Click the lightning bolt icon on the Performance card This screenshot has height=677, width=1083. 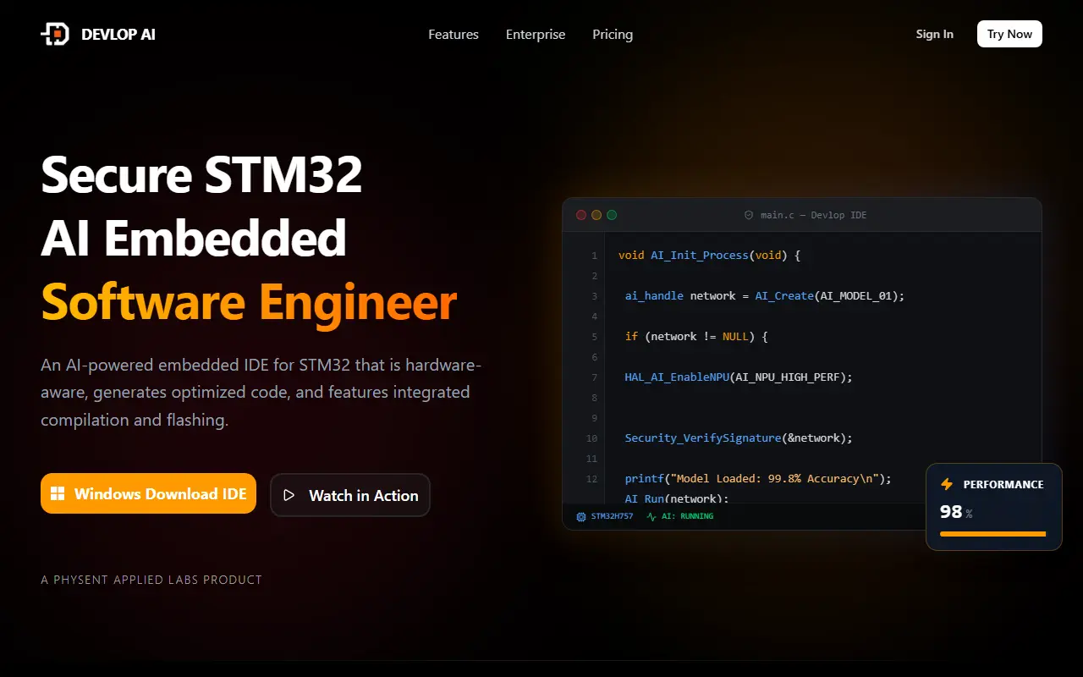947,485
